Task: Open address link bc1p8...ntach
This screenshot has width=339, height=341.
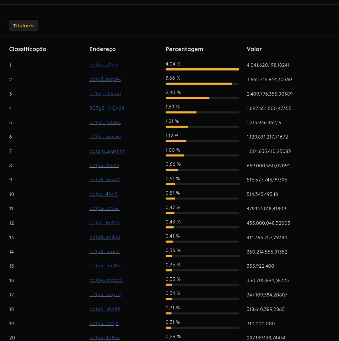Action: point(104,252)
